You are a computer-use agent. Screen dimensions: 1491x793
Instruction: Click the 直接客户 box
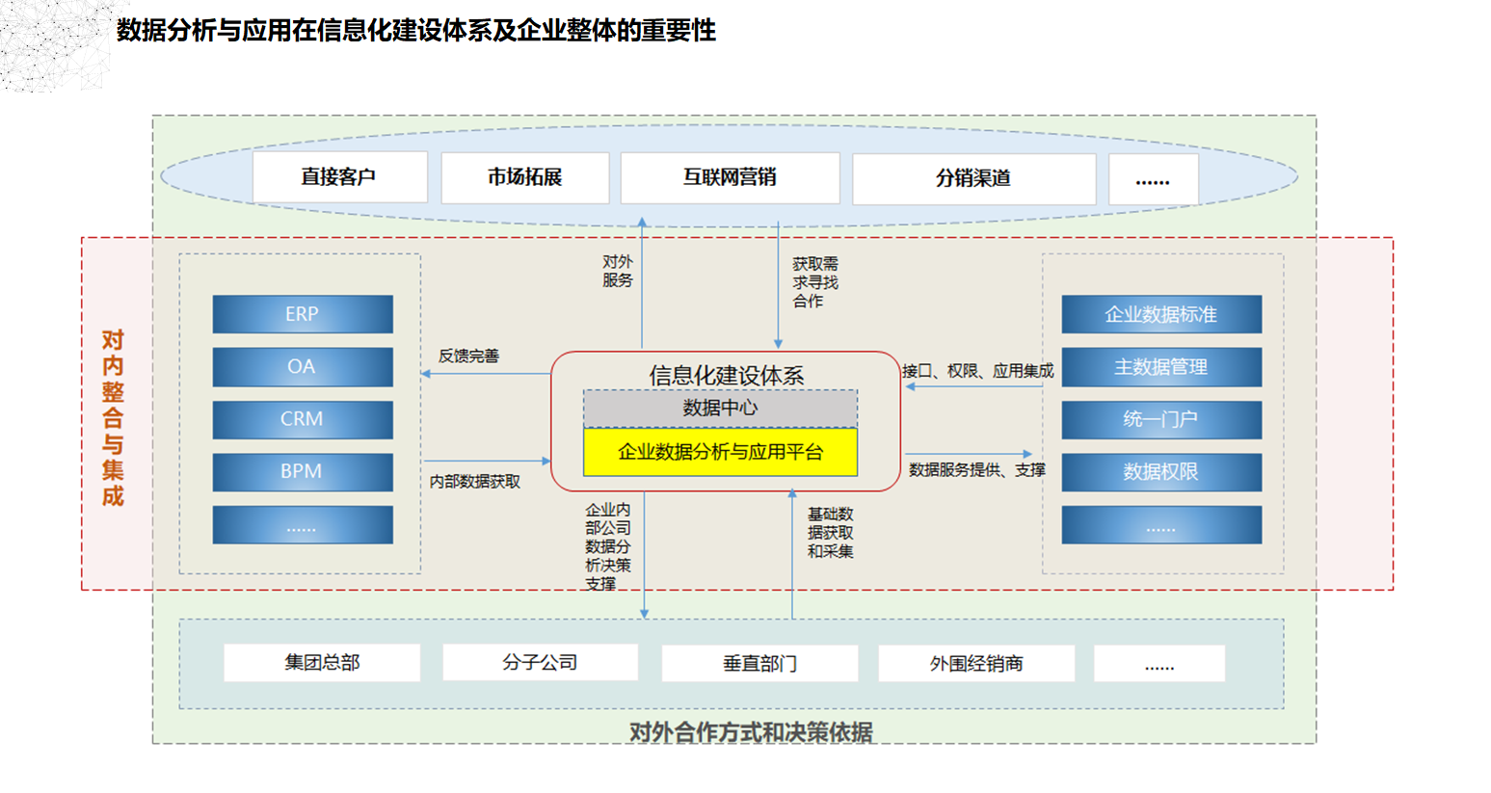click(x=339, y=177)
